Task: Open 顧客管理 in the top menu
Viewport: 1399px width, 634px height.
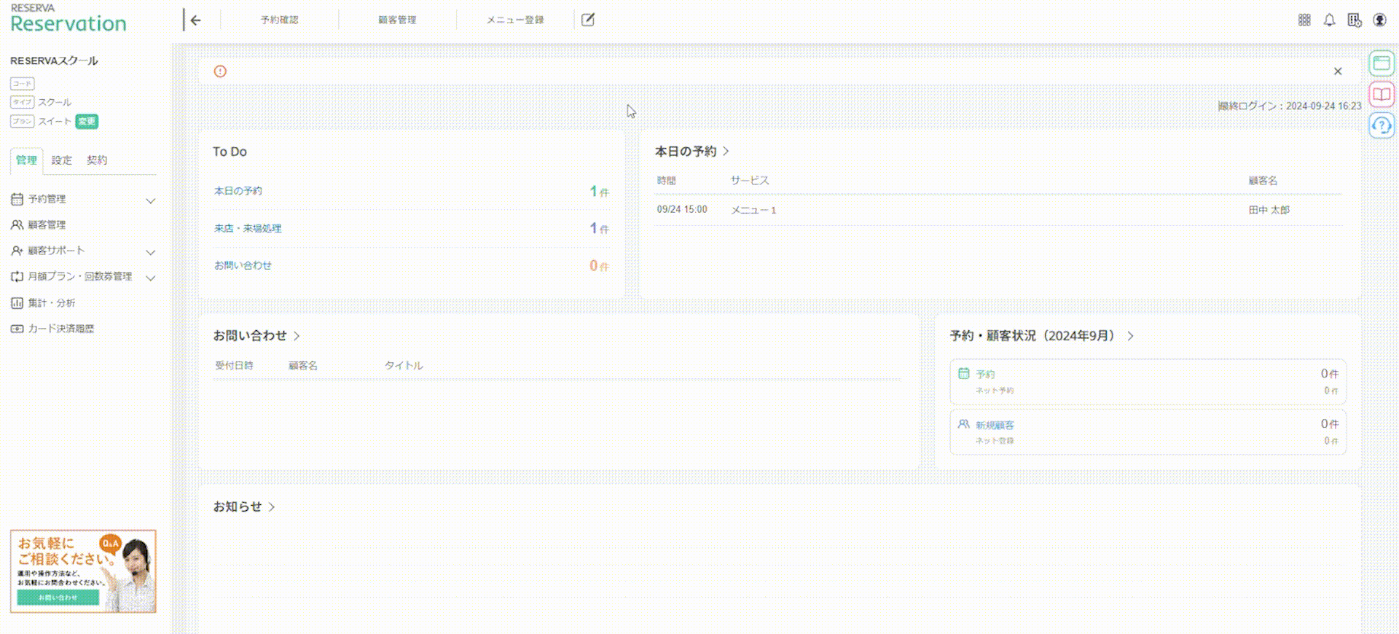Action: [397, 20]
